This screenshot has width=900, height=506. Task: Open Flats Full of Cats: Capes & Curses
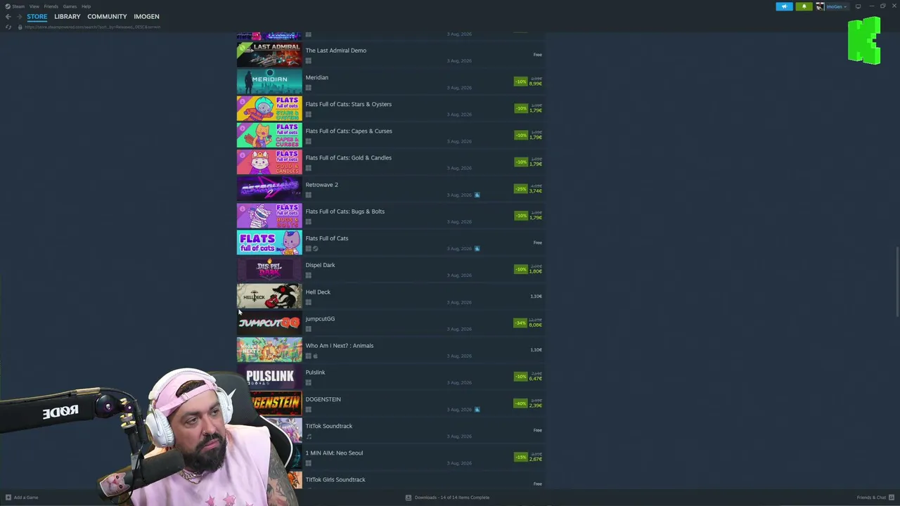tap(390, 135)
